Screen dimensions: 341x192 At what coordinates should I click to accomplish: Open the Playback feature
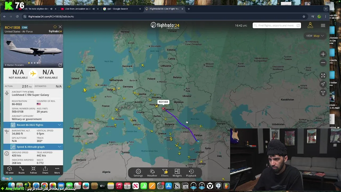pyautogui.click(x=191, y=173)
